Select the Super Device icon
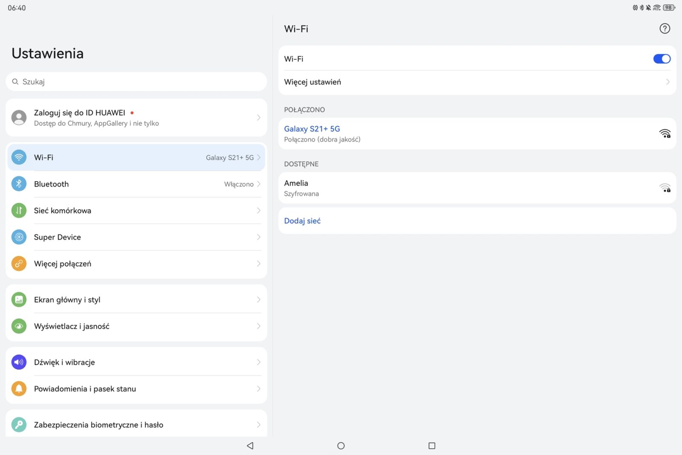Image resolution: width=682 pixels, height=455 pixels. 19,237
